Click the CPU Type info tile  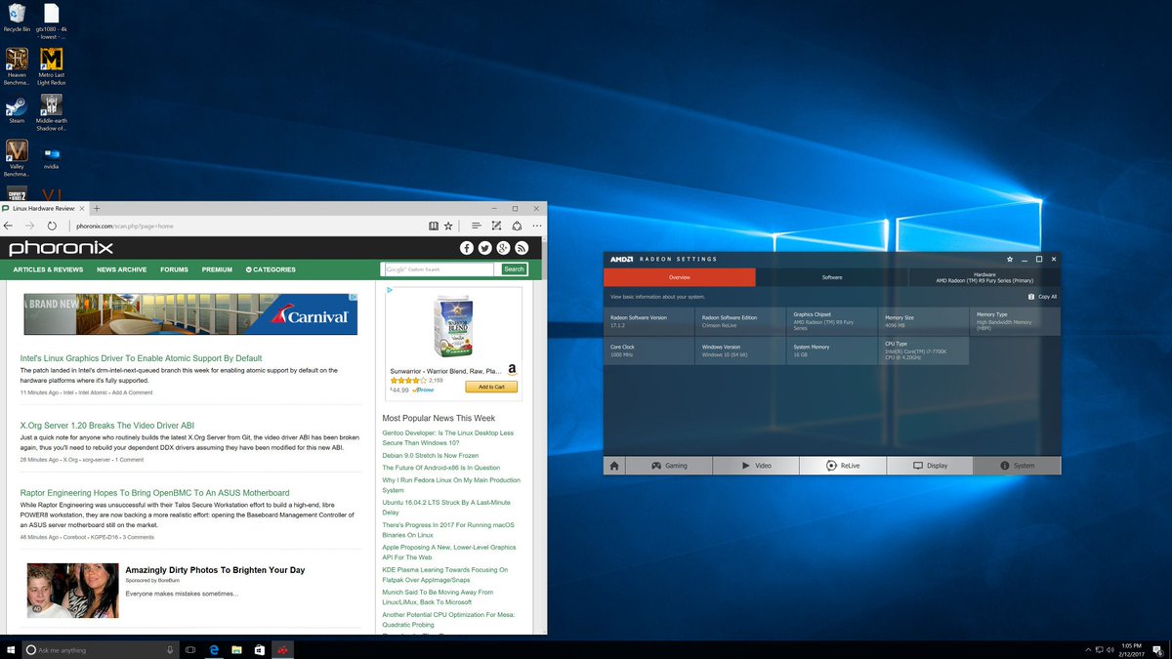click(x=924, y=350)
